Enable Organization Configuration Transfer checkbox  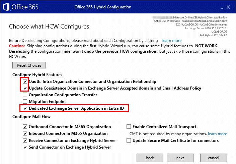click(x=25, y=95)
